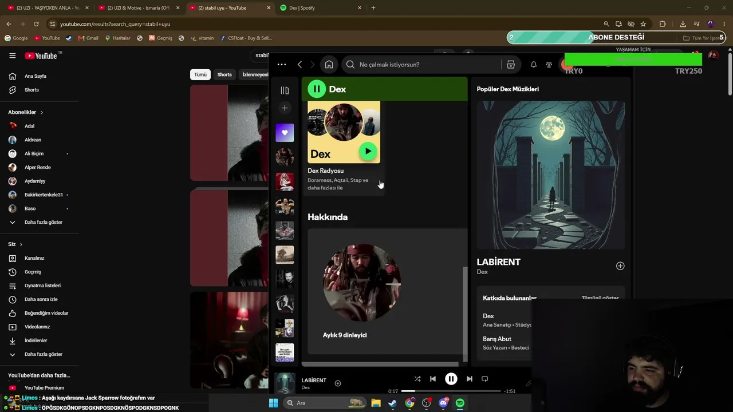
Task: Toggle repeat in Spotify player
Action: point(485,379)
